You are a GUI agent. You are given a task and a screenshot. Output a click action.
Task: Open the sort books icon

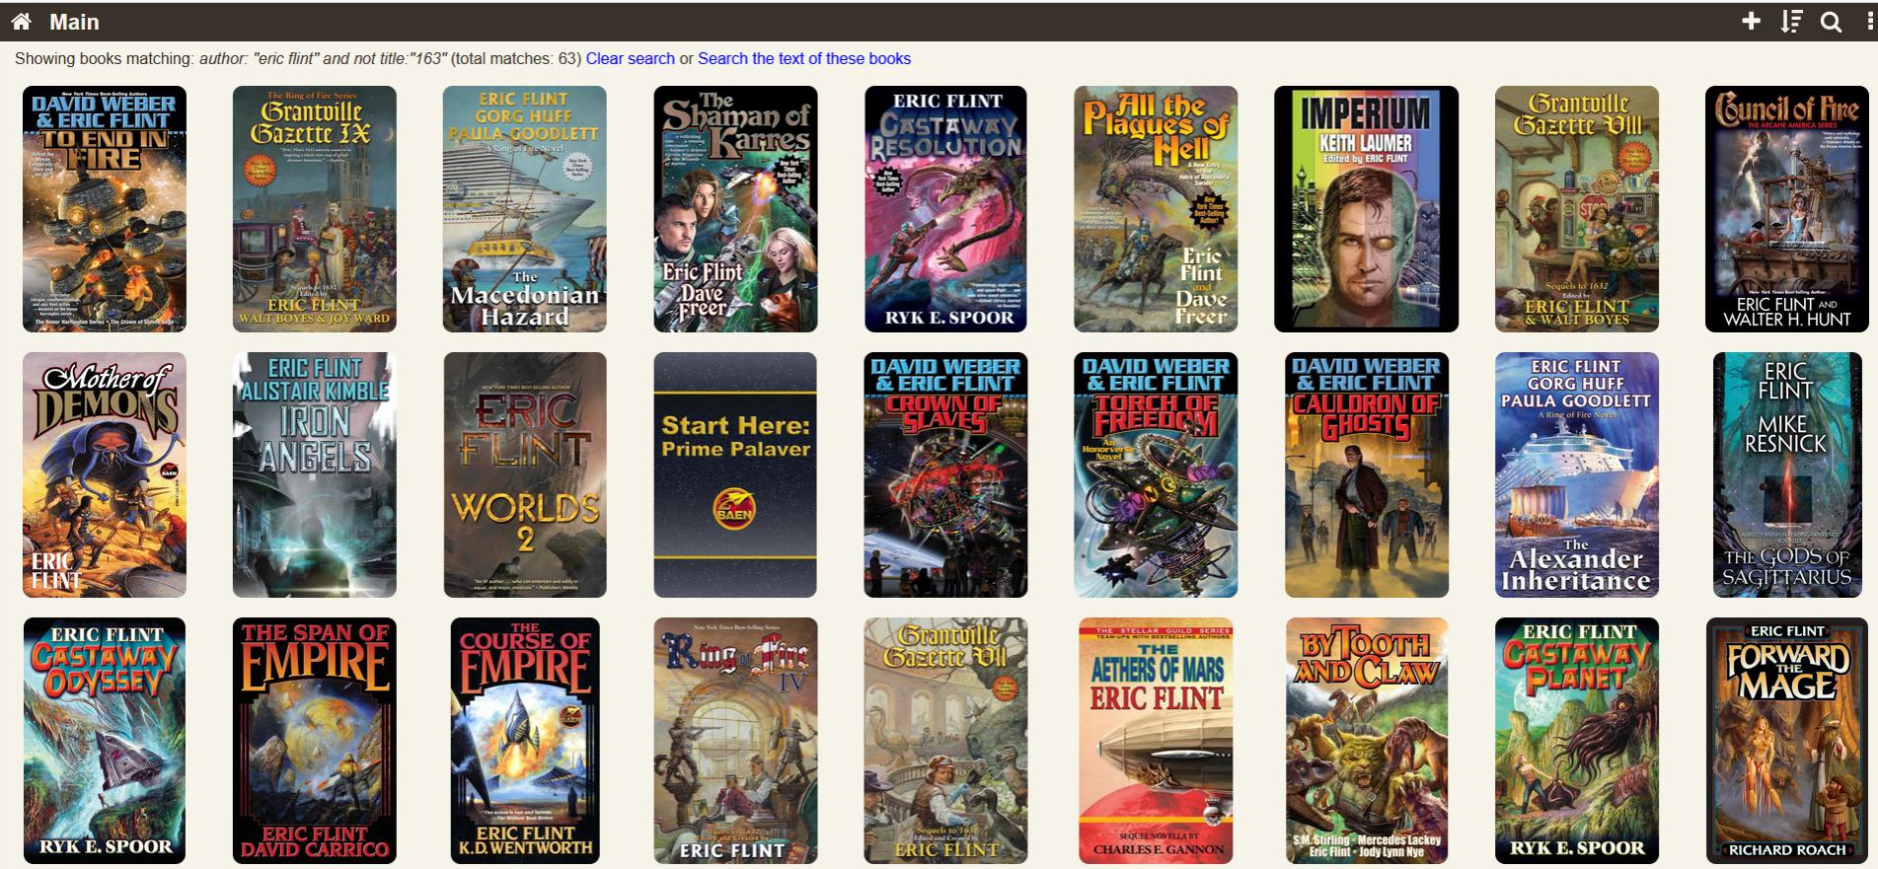click(x=1791, y=22)
